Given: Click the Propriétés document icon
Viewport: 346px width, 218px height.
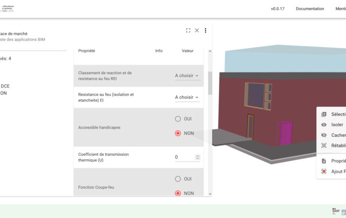Looking at the screenshot, I should (x=324, y=161).
